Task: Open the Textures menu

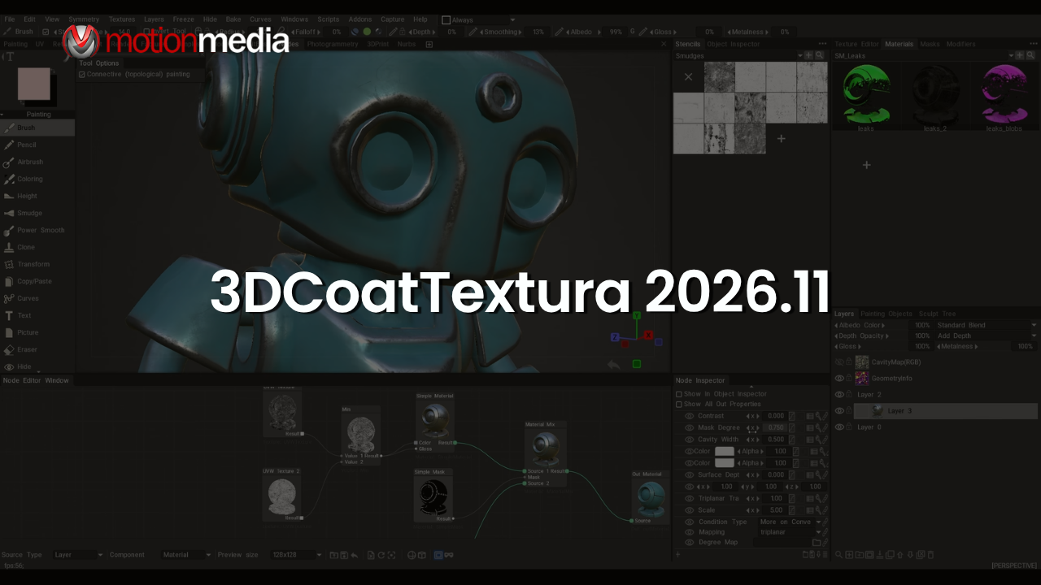Action: [x=122, y=19]
